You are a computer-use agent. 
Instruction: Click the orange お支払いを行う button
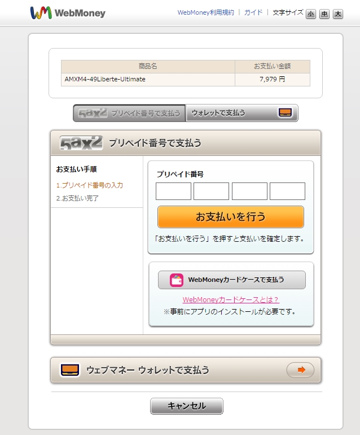tap(231, 217)
